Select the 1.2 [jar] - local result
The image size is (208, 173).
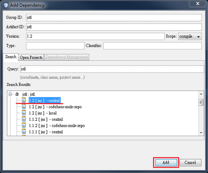(43, 113)
